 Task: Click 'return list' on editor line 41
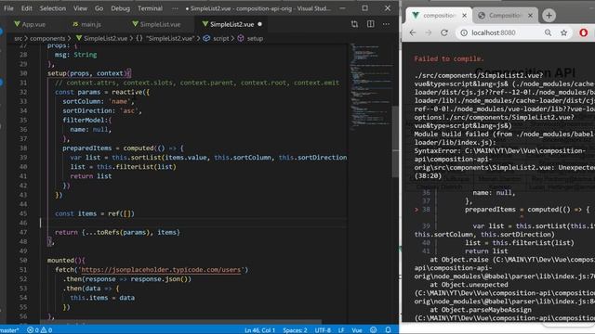[x=91, y=176]
